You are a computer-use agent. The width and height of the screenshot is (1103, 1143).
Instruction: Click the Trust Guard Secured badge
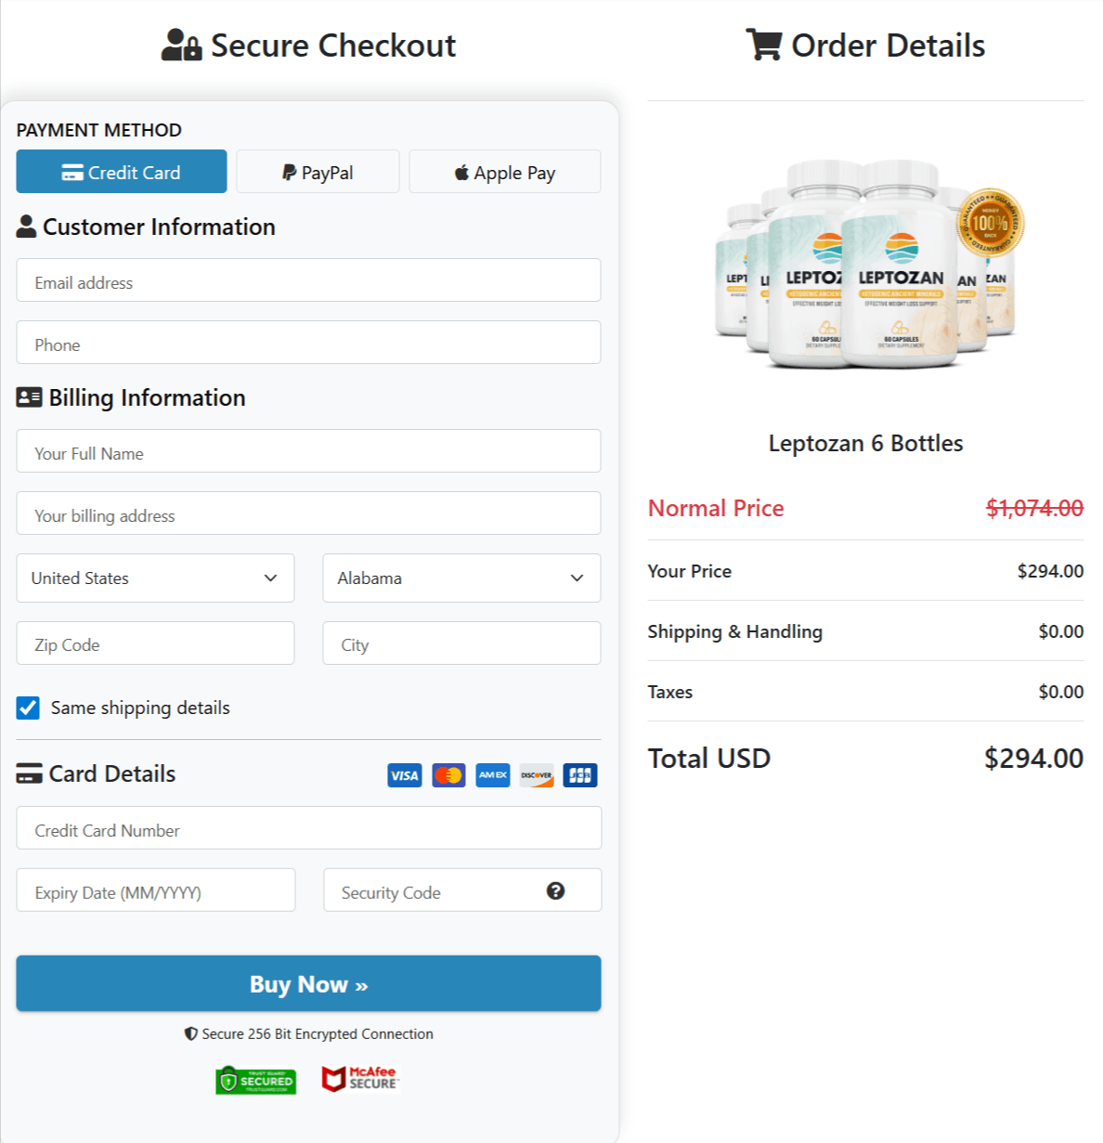pos(255,1080)
